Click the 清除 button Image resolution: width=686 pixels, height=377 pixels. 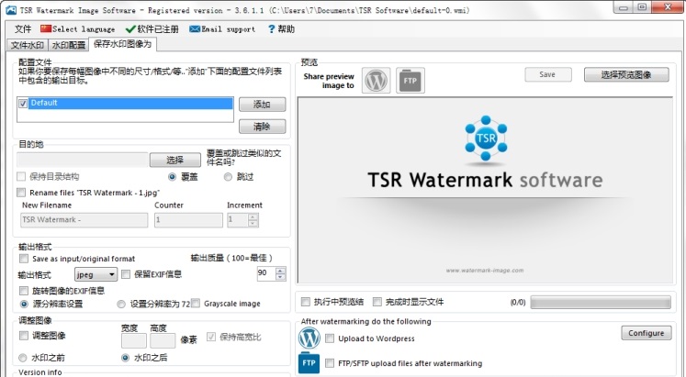click(x=262, y=127)
